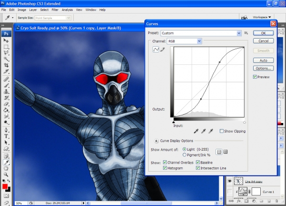Hide the Line Art copy layer

tap(230, 181)
